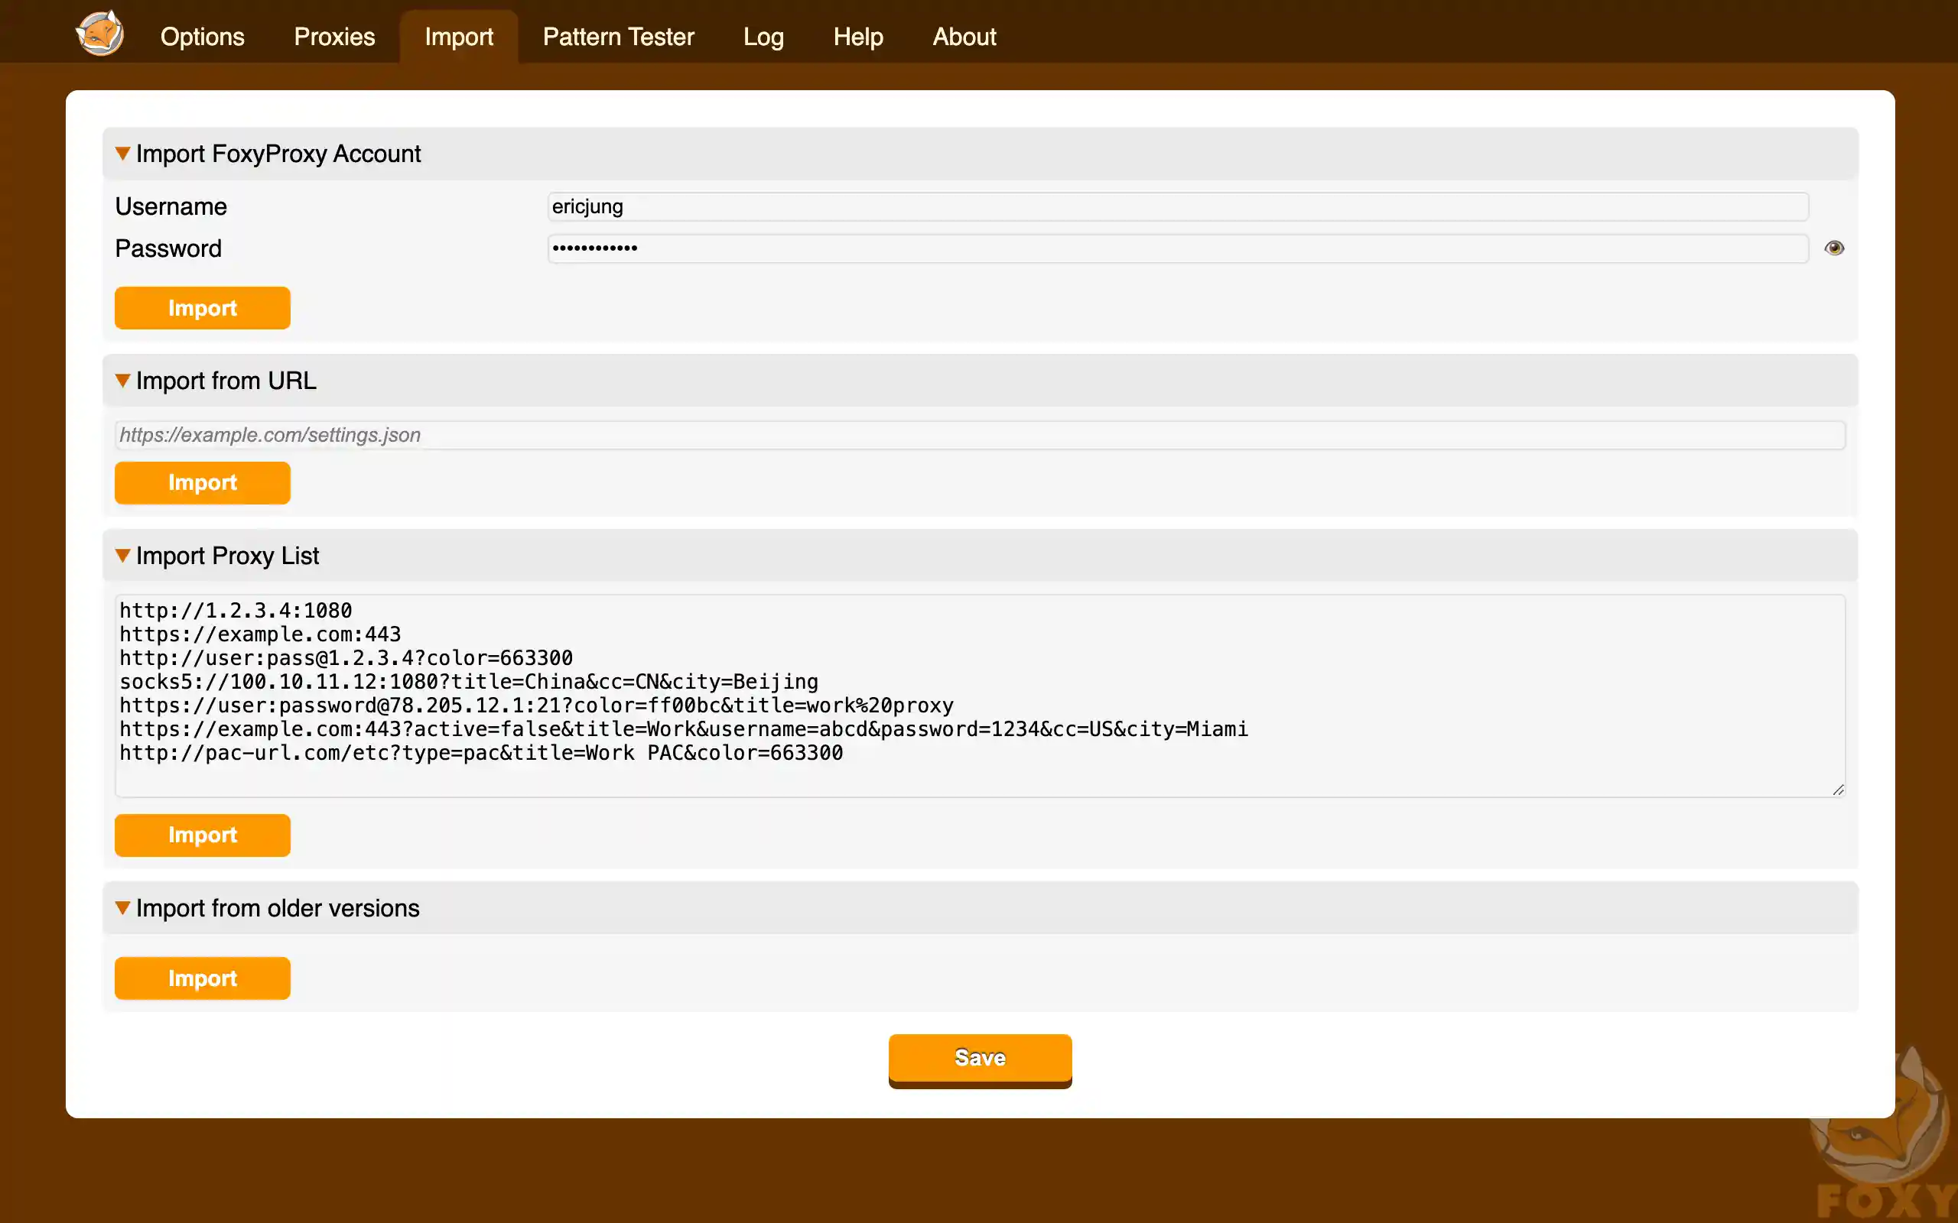Click the proxy list textarea resize handle
This screenshot has height=1223, width=1958.
[1837, 790]
